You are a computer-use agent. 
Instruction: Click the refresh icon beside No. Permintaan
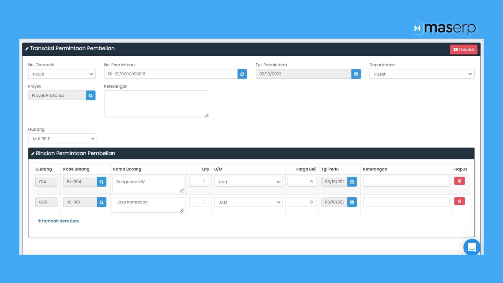[x=242, y=74]
